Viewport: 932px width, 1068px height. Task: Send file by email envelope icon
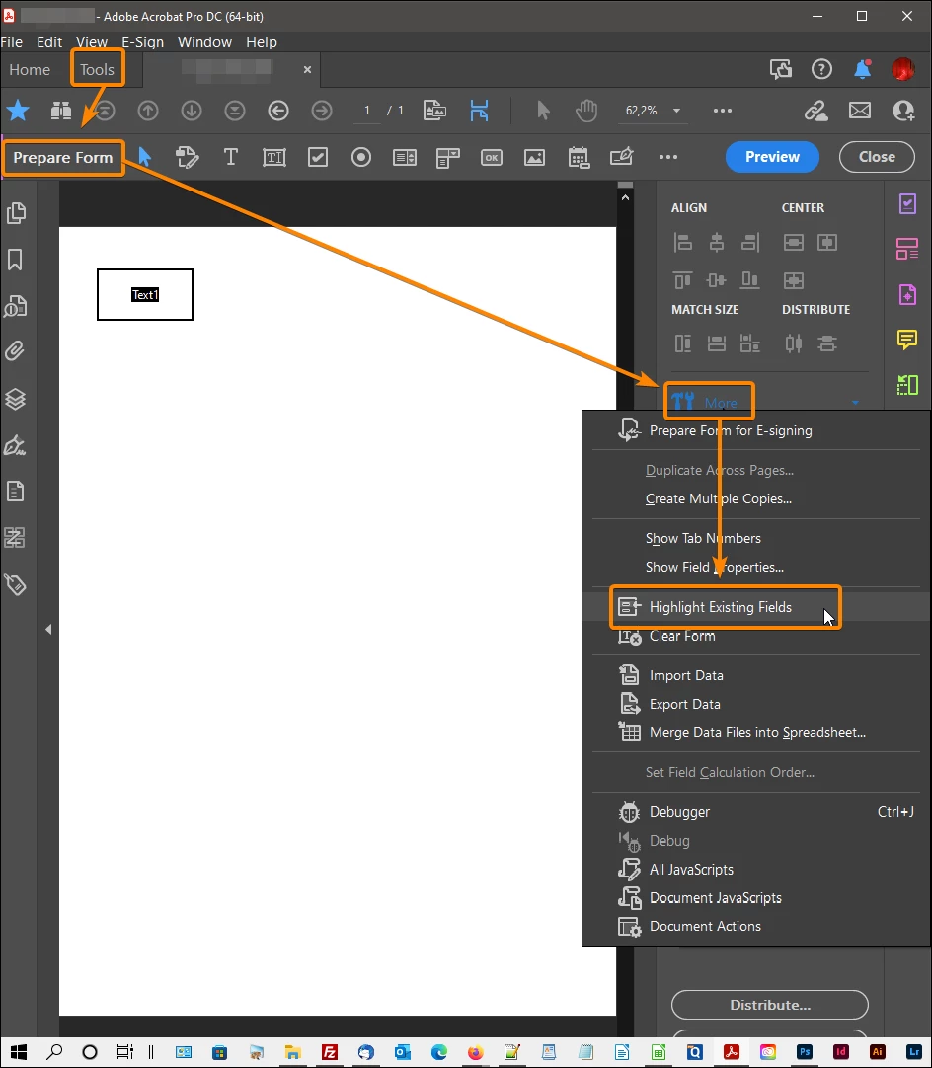860,111
